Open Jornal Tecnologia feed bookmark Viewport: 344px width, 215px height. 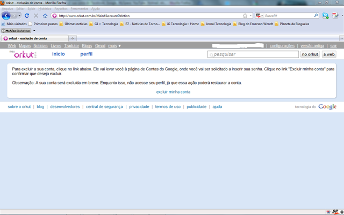(x=216, y=24)
